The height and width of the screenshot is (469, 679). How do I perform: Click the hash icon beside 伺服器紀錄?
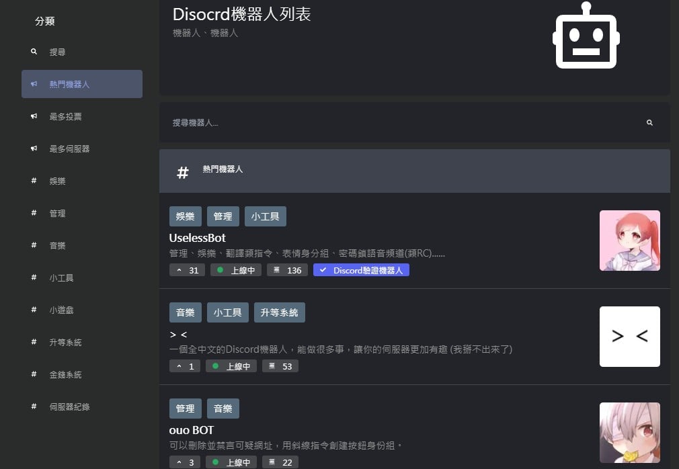click(34, 406)
